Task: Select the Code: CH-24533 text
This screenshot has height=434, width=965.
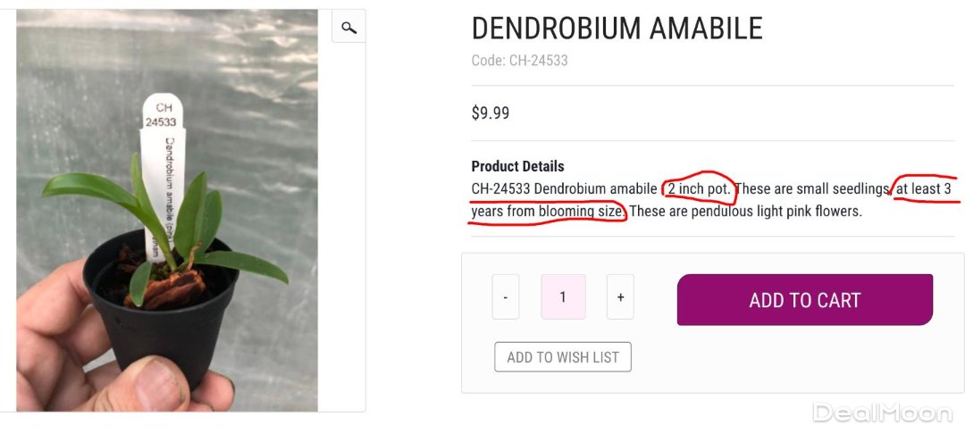Action: (x=519, y=61)
